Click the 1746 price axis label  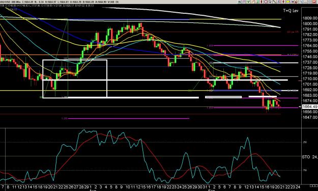[x=310, y=57]
